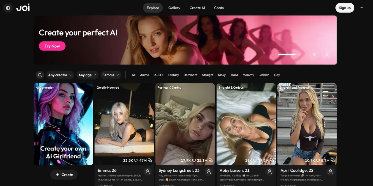Select the Lesbian category filter
Screen dimensions: 373x186
coord(264,75)
